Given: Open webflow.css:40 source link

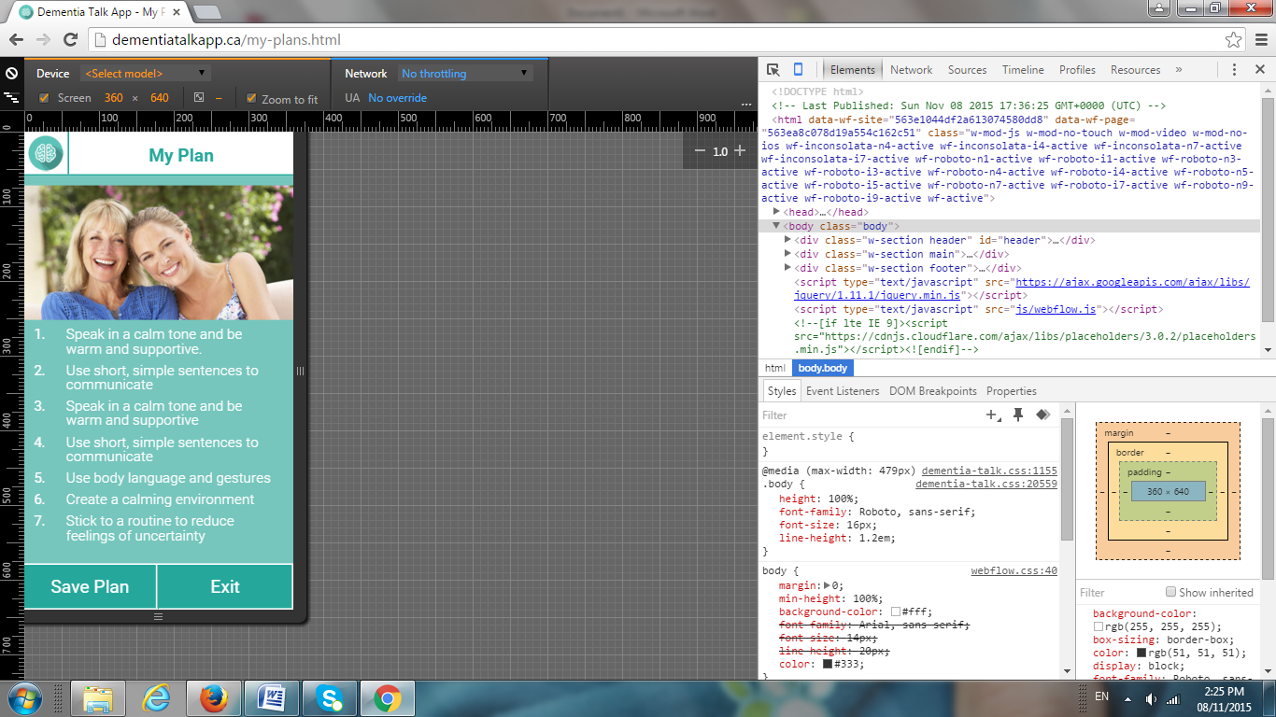Looking at the screenshot, I should [1014, 570].
